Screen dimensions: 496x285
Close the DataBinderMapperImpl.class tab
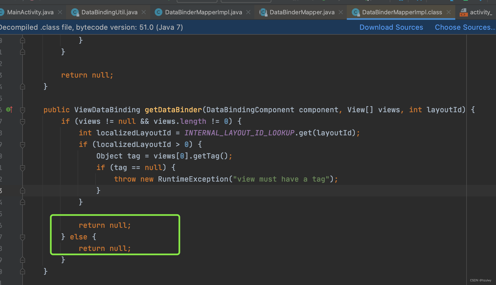(x=449, y=12)
